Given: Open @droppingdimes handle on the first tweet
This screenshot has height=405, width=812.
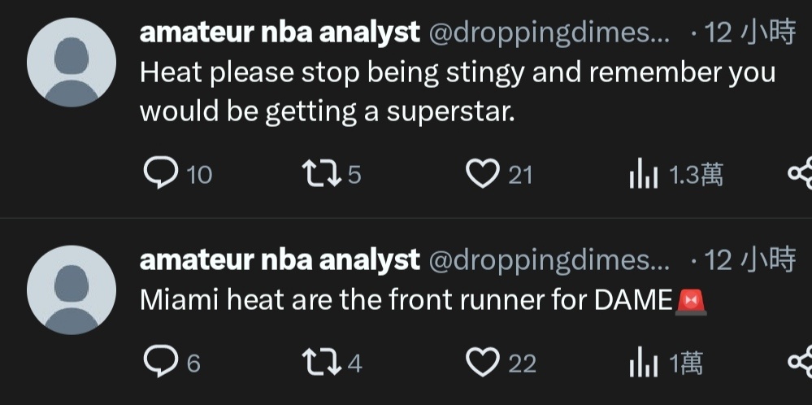Looking at the screenshot, I should 549,34.
